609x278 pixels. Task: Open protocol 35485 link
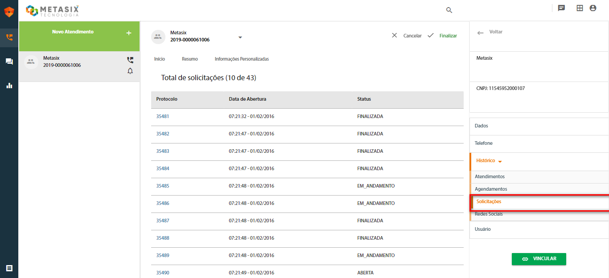click(x=163, y=186)
